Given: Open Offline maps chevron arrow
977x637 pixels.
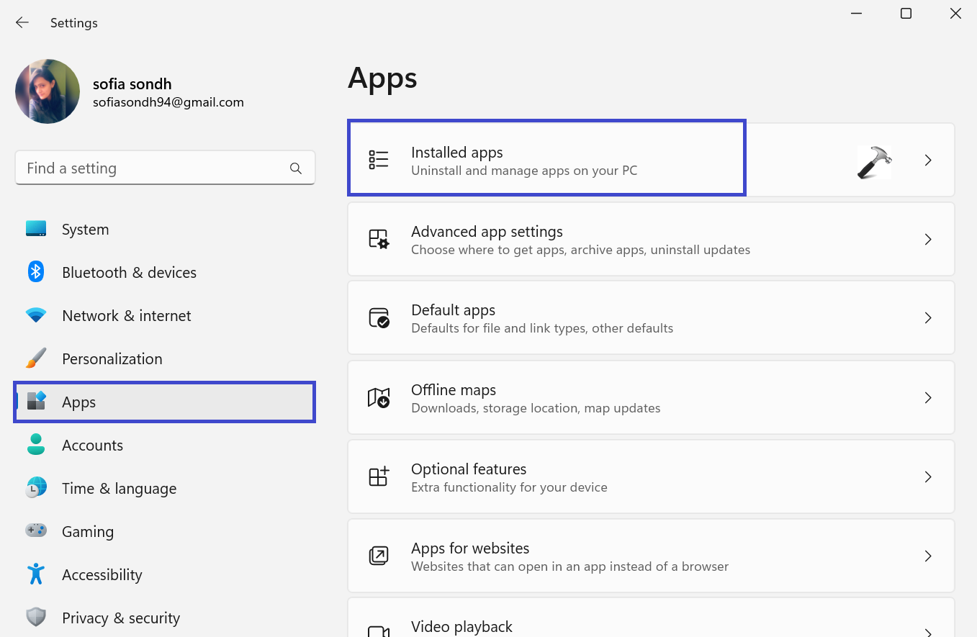Looking at the screenshot, I should (928, 397).
